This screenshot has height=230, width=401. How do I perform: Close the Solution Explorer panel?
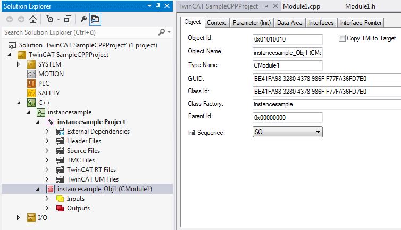pyautogui.click(x=167, y=6)
